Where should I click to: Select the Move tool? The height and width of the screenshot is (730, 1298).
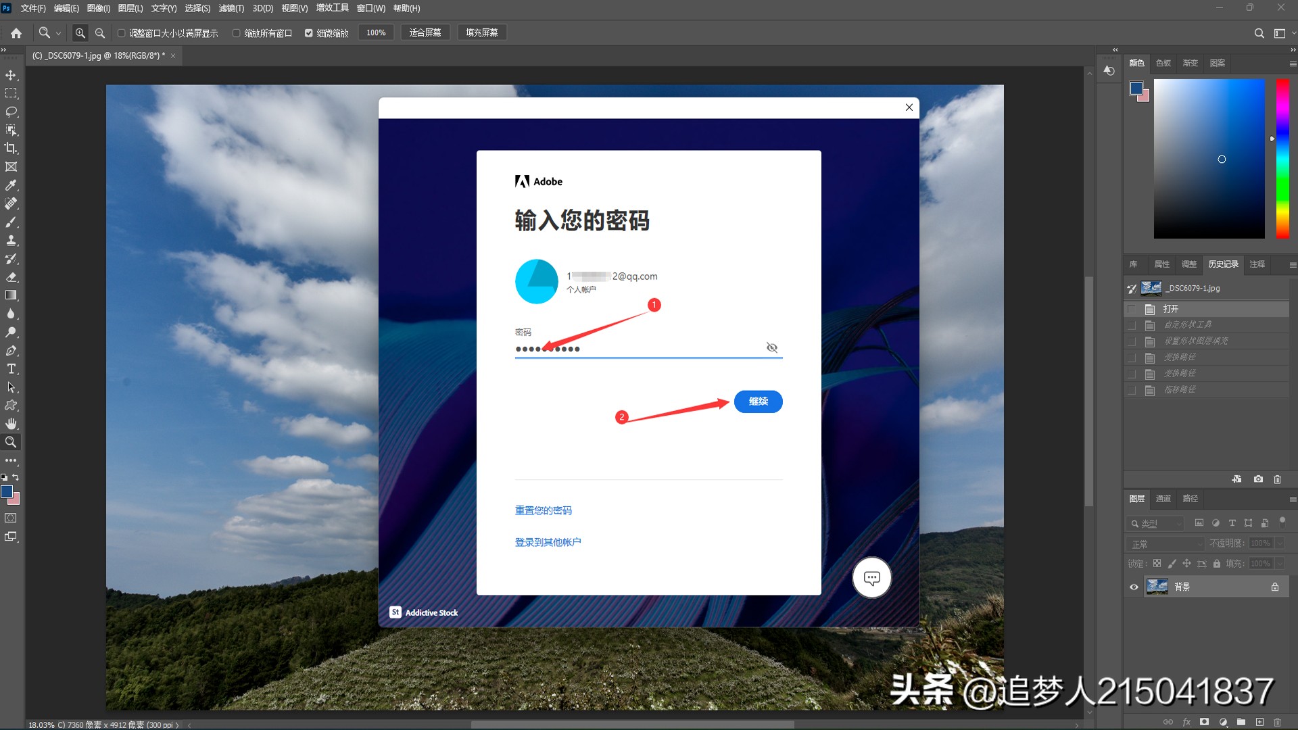pos(11,75)
